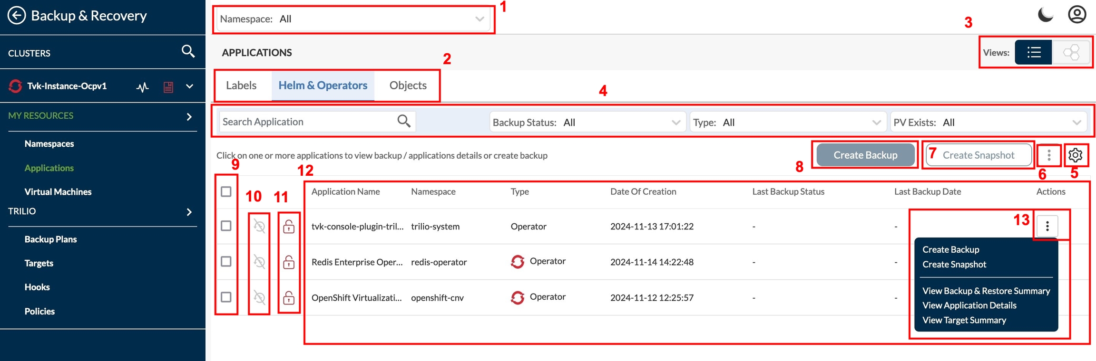Viewport: 1096px width, 361px height.
Task: Select the tvk-console-plugin row checkbox
Action: pos(226,226)
